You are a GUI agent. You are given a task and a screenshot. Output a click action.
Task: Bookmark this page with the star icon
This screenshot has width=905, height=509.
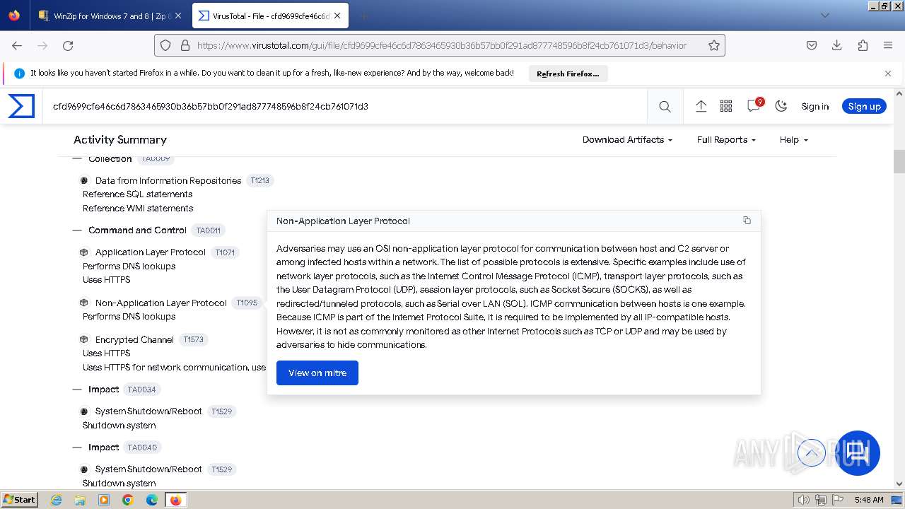click(x=714, y=45)
